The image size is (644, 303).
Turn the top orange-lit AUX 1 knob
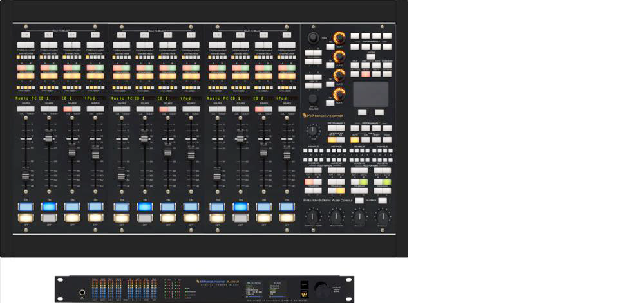(x=339, y=38)
